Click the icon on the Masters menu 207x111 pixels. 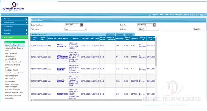point(26,19)
